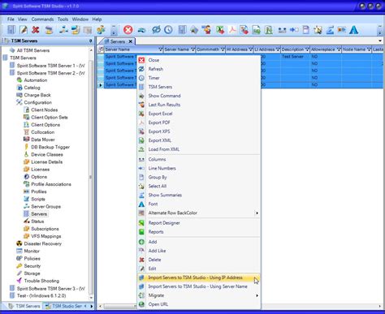This screenshot has height=314, width=385.
Task: Open the Help menu
Action: point(97,19)
